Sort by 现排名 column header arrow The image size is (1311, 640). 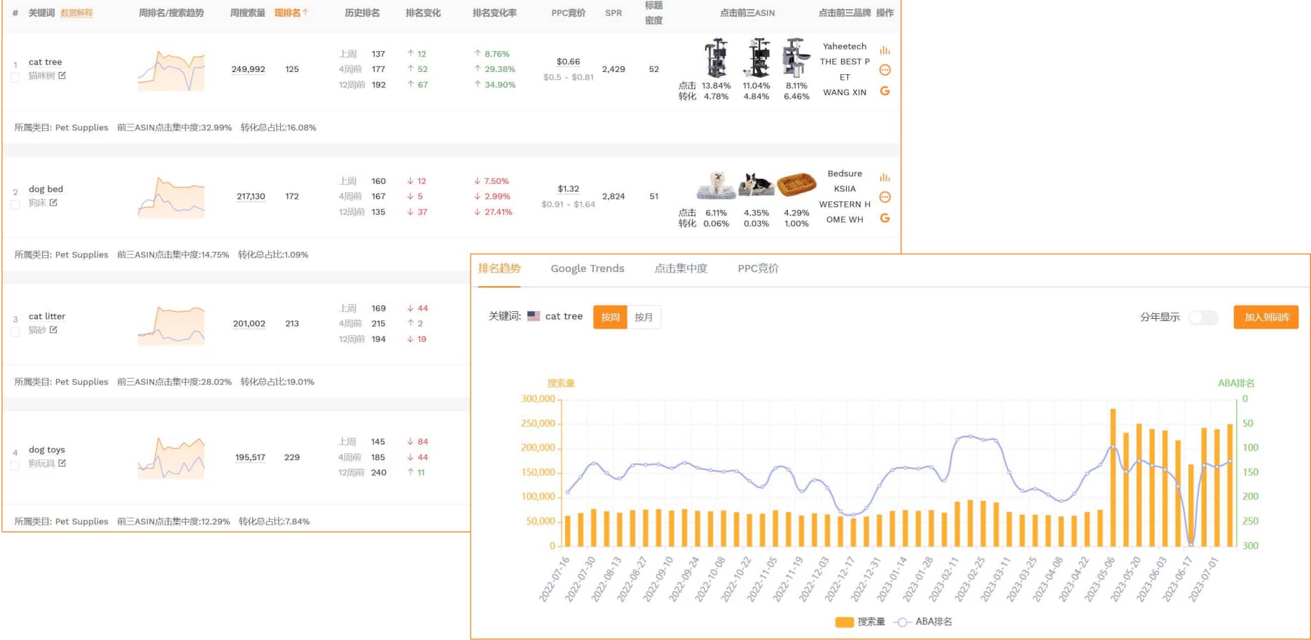click(x=305, y=13)
